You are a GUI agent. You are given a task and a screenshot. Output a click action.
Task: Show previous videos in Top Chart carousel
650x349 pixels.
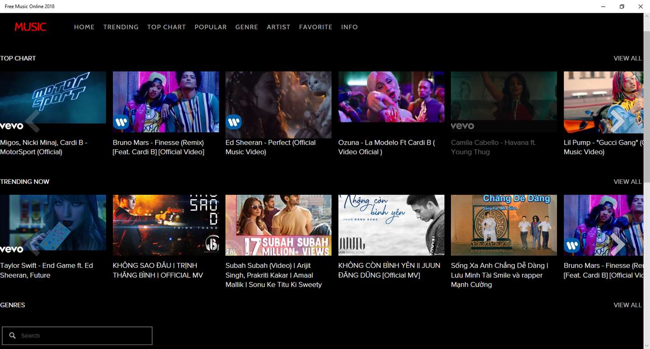[x=32, y=120]
